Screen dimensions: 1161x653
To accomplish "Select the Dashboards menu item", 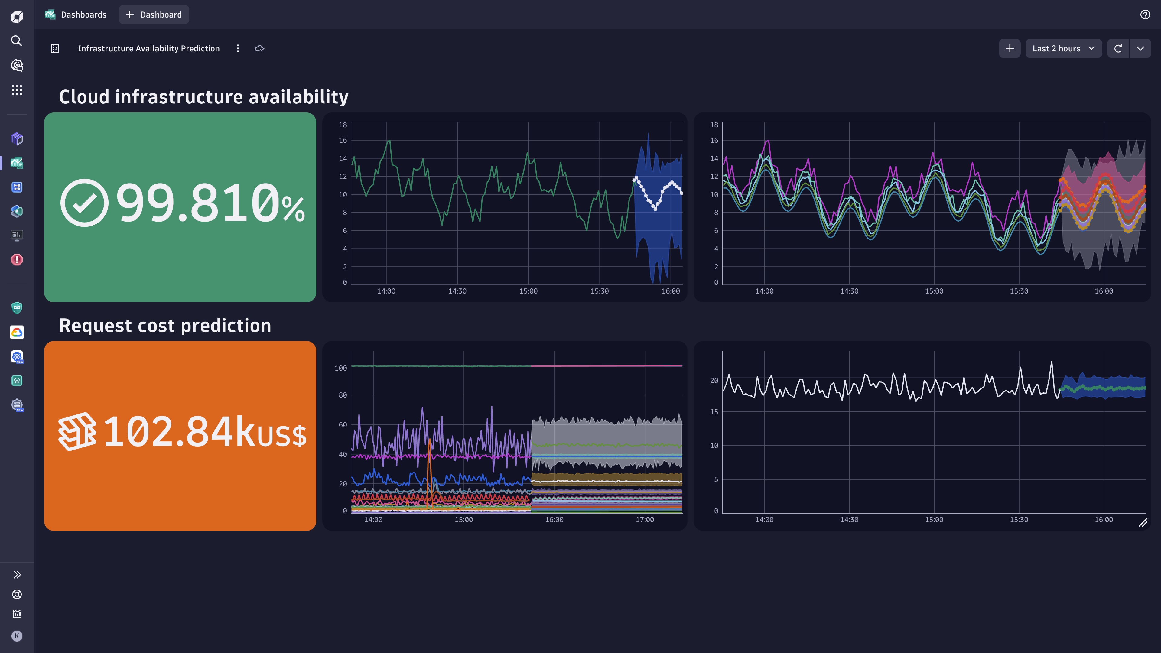I will tap(76, 14).
